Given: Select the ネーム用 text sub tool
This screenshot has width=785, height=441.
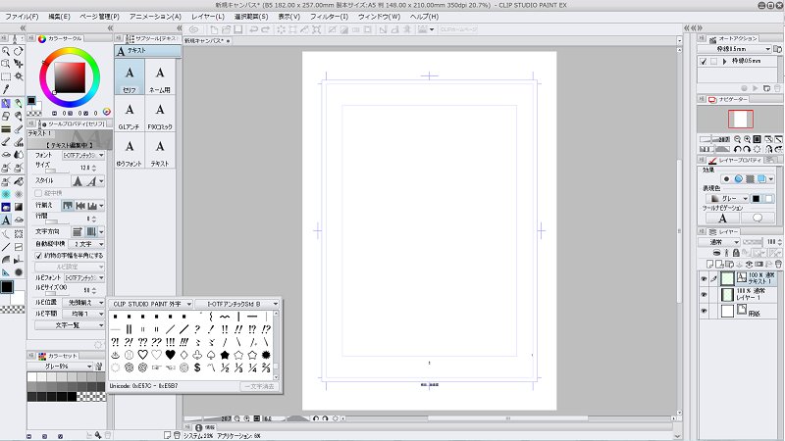Looking at the screenshot, I should (x=160, y=76).
